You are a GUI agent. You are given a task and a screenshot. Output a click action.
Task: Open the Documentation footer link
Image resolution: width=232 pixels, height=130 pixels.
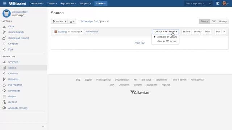pos(122,79)
